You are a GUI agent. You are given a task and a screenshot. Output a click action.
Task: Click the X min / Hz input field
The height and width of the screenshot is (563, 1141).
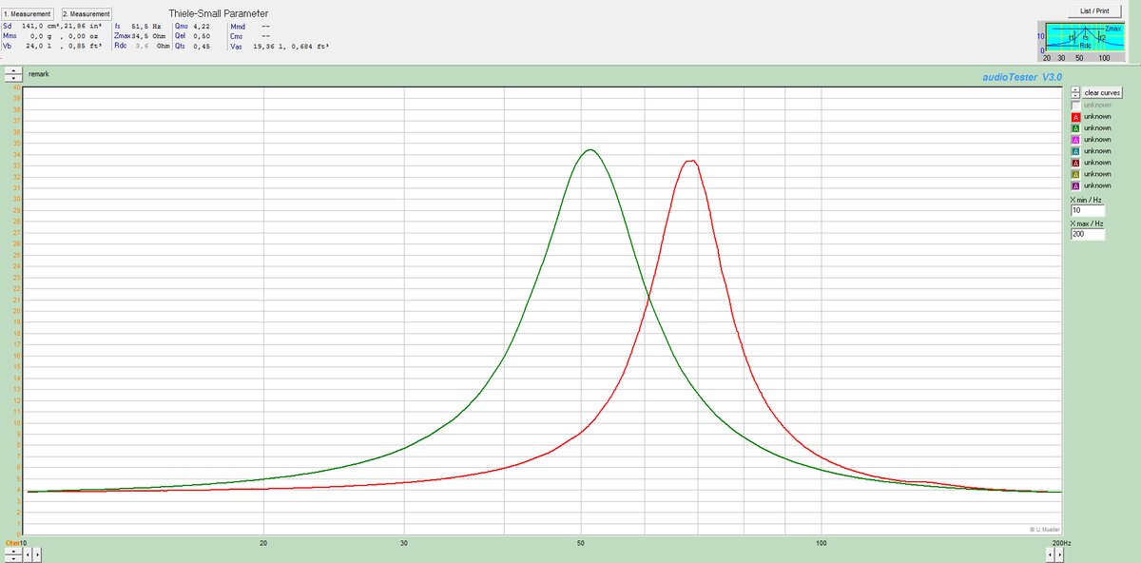1088,210
